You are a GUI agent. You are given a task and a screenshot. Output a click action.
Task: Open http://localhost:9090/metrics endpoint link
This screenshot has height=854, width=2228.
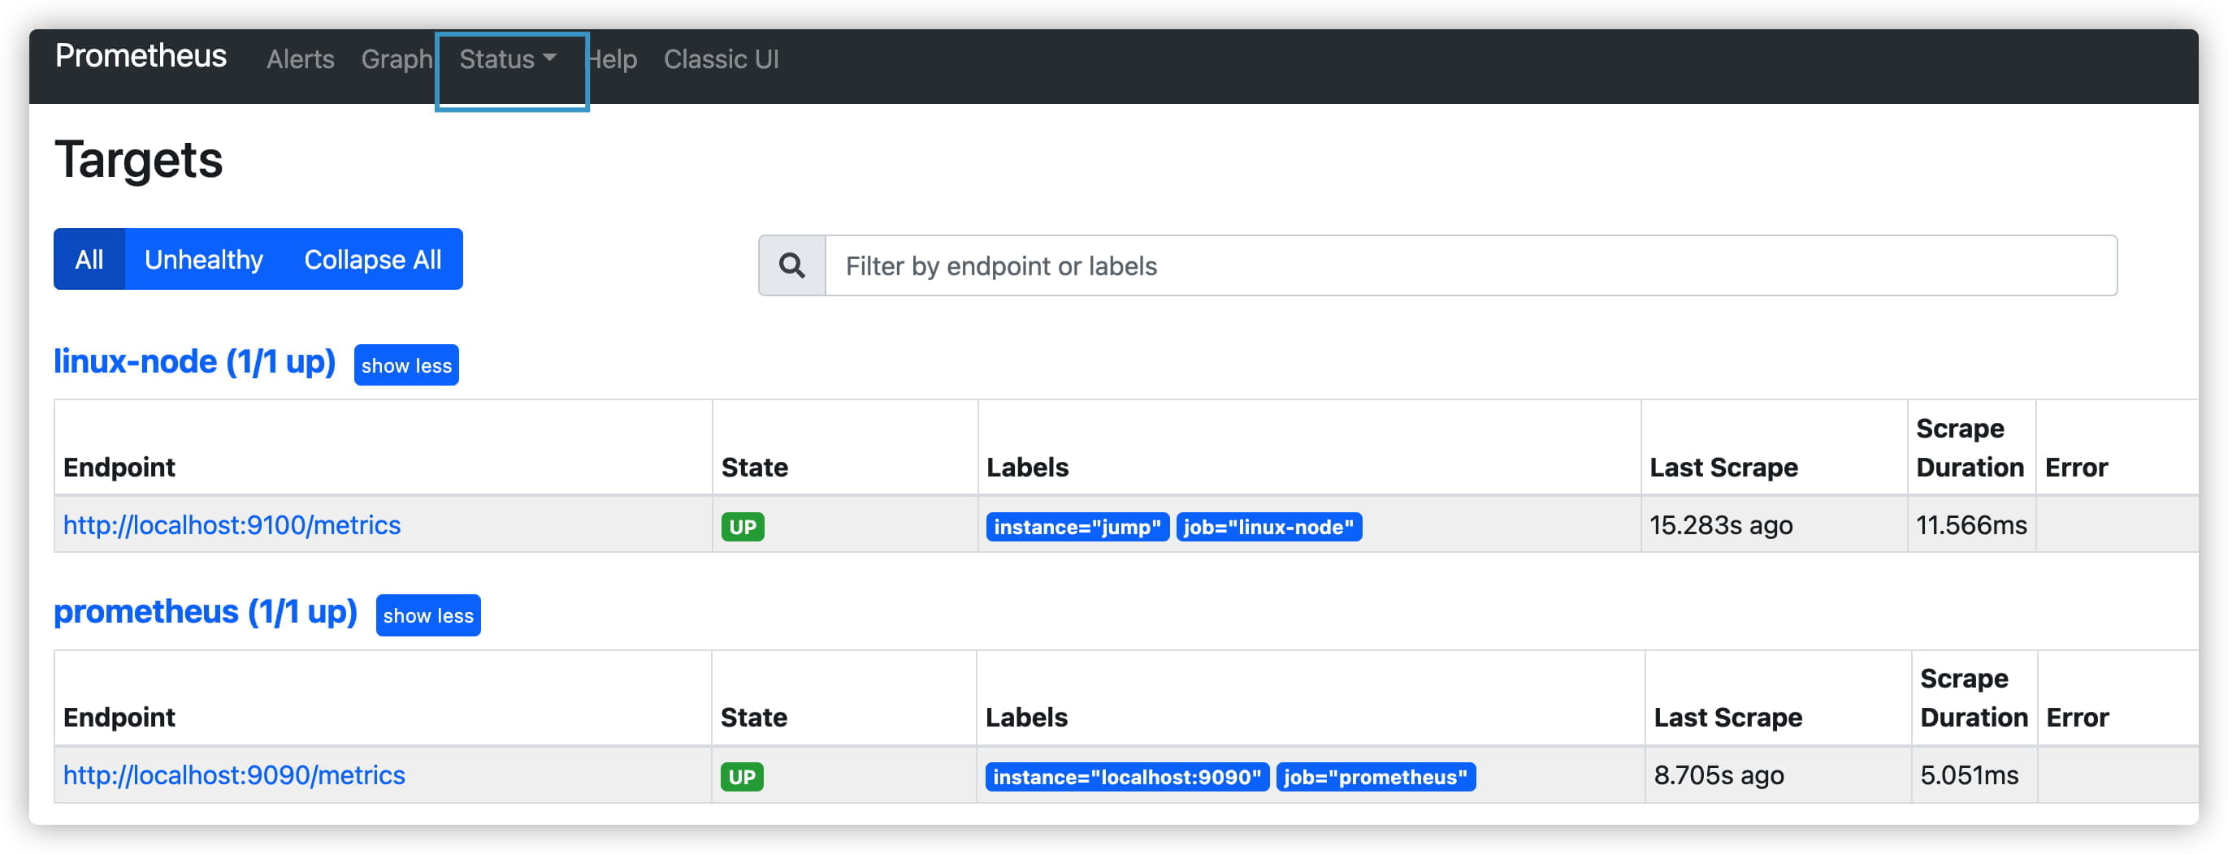click(x=234, y=774)
